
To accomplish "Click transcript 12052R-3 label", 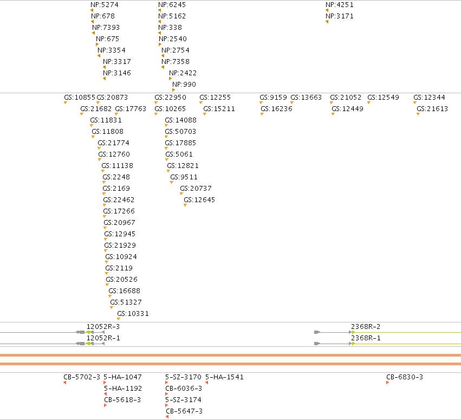I will 103,327.
